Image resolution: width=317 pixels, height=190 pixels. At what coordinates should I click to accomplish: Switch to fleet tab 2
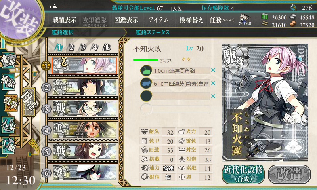pyautogui.click(x=71, y=47)
